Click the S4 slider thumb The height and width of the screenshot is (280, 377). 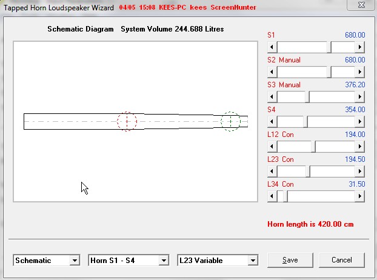coord(305,121)
